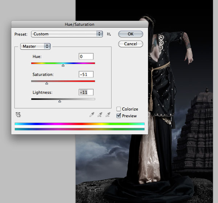The height and width of the screenshot is (203, 218).
Task: Click the lower color spectrum bar
Action: pos(79,129)
